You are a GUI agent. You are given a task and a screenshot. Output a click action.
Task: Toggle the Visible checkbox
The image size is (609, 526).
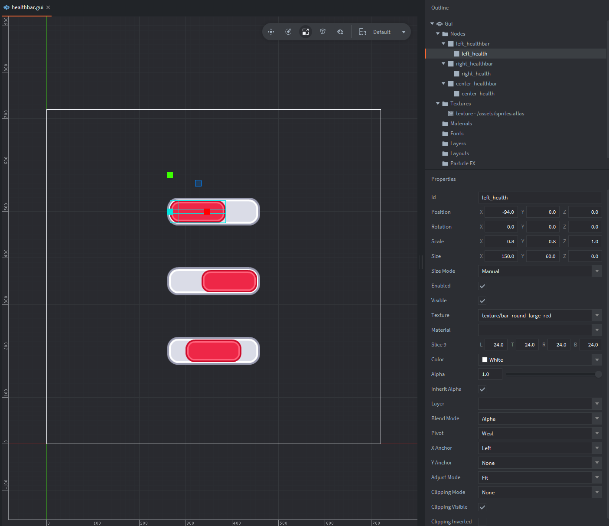click(x=482, y=301)
